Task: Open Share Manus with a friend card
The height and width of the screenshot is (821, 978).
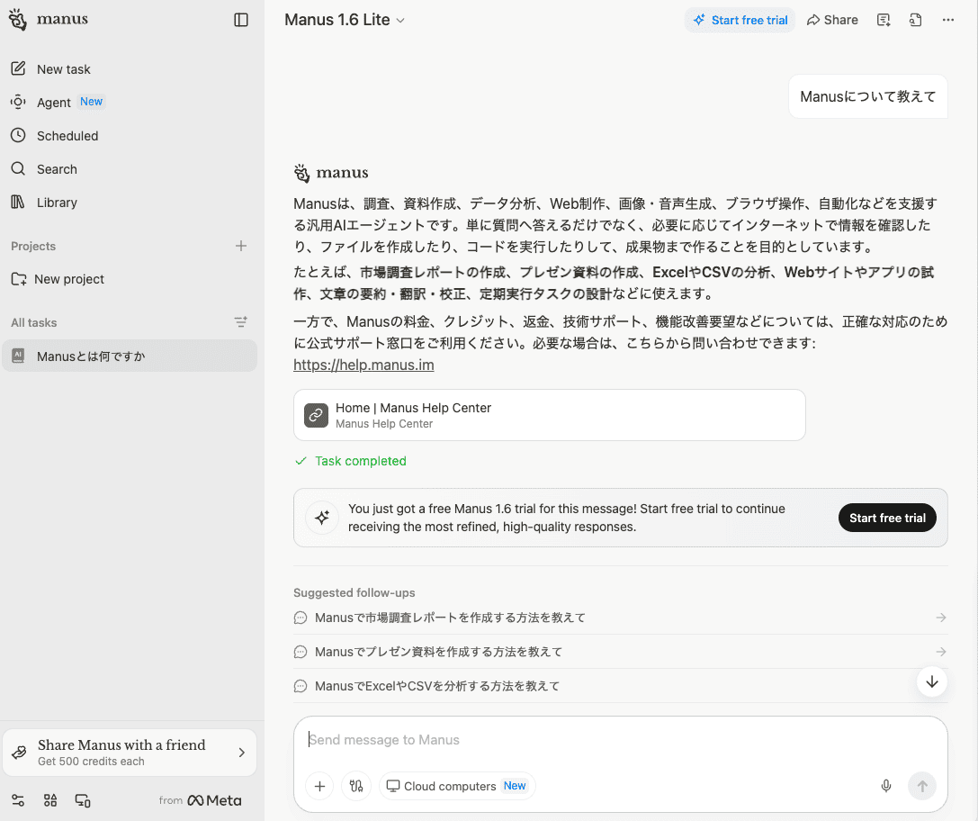Action: (x=130, y=753)
